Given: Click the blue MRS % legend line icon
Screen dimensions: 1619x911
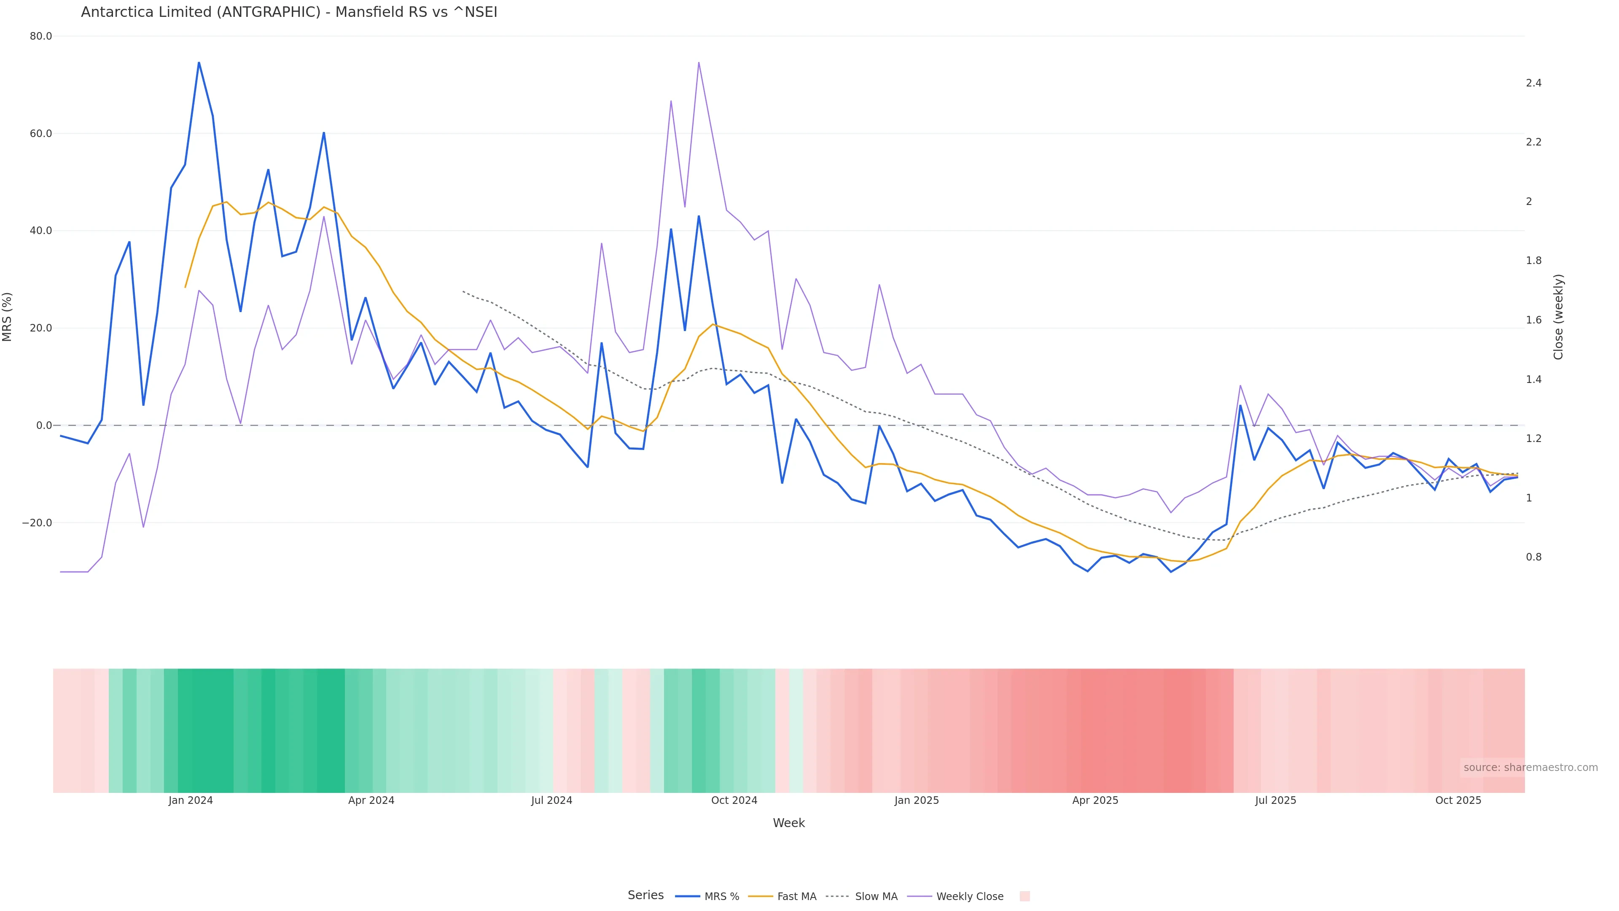Looking at the screenshot, I should pyautogui.click(x=688, y=897).
